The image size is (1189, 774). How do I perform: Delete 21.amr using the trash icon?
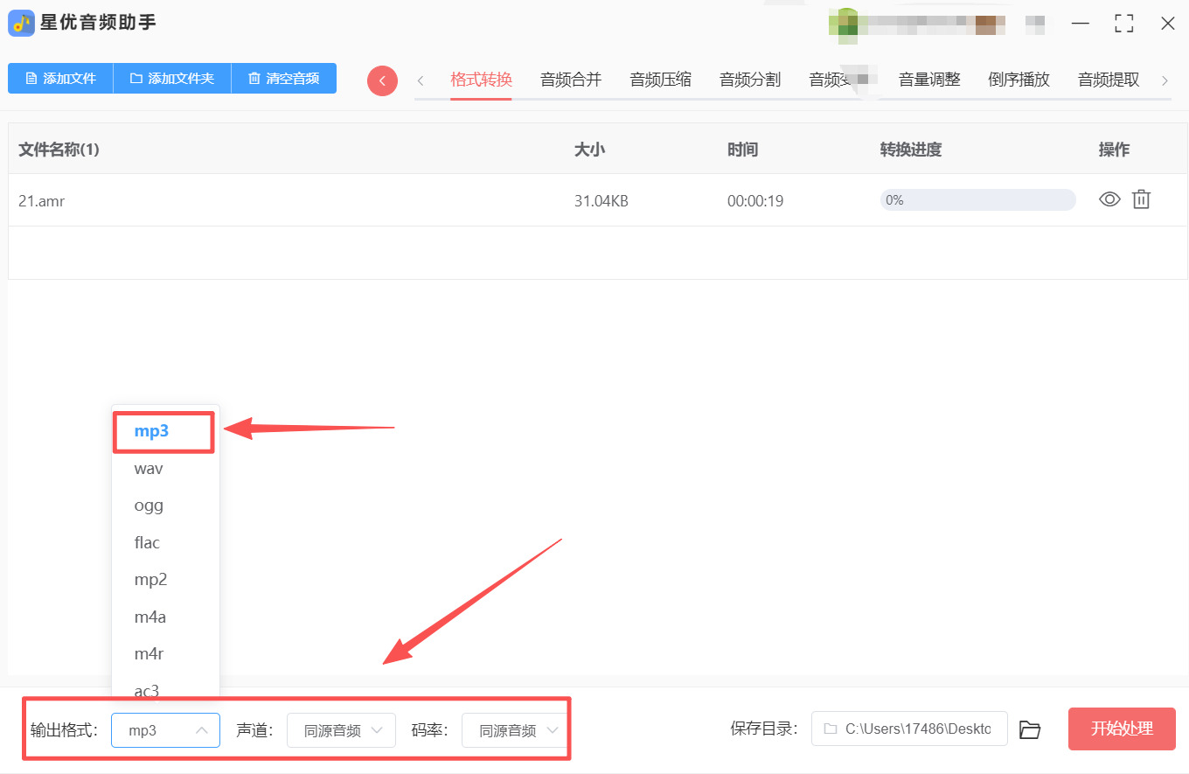[1141, 199]
